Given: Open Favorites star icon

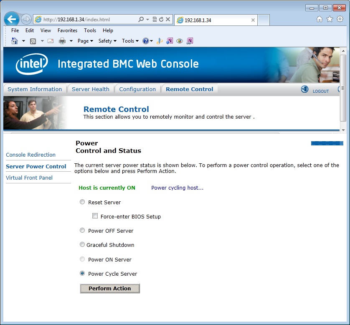Looking at the screenshot, I should 330,19.
